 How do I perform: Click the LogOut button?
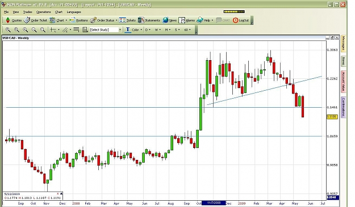click(x=241, y=20)
